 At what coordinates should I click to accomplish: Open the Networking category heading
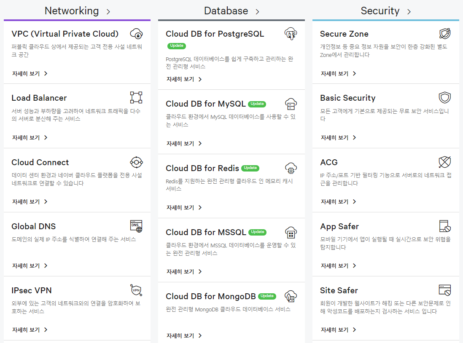click(x=72, y=11)
